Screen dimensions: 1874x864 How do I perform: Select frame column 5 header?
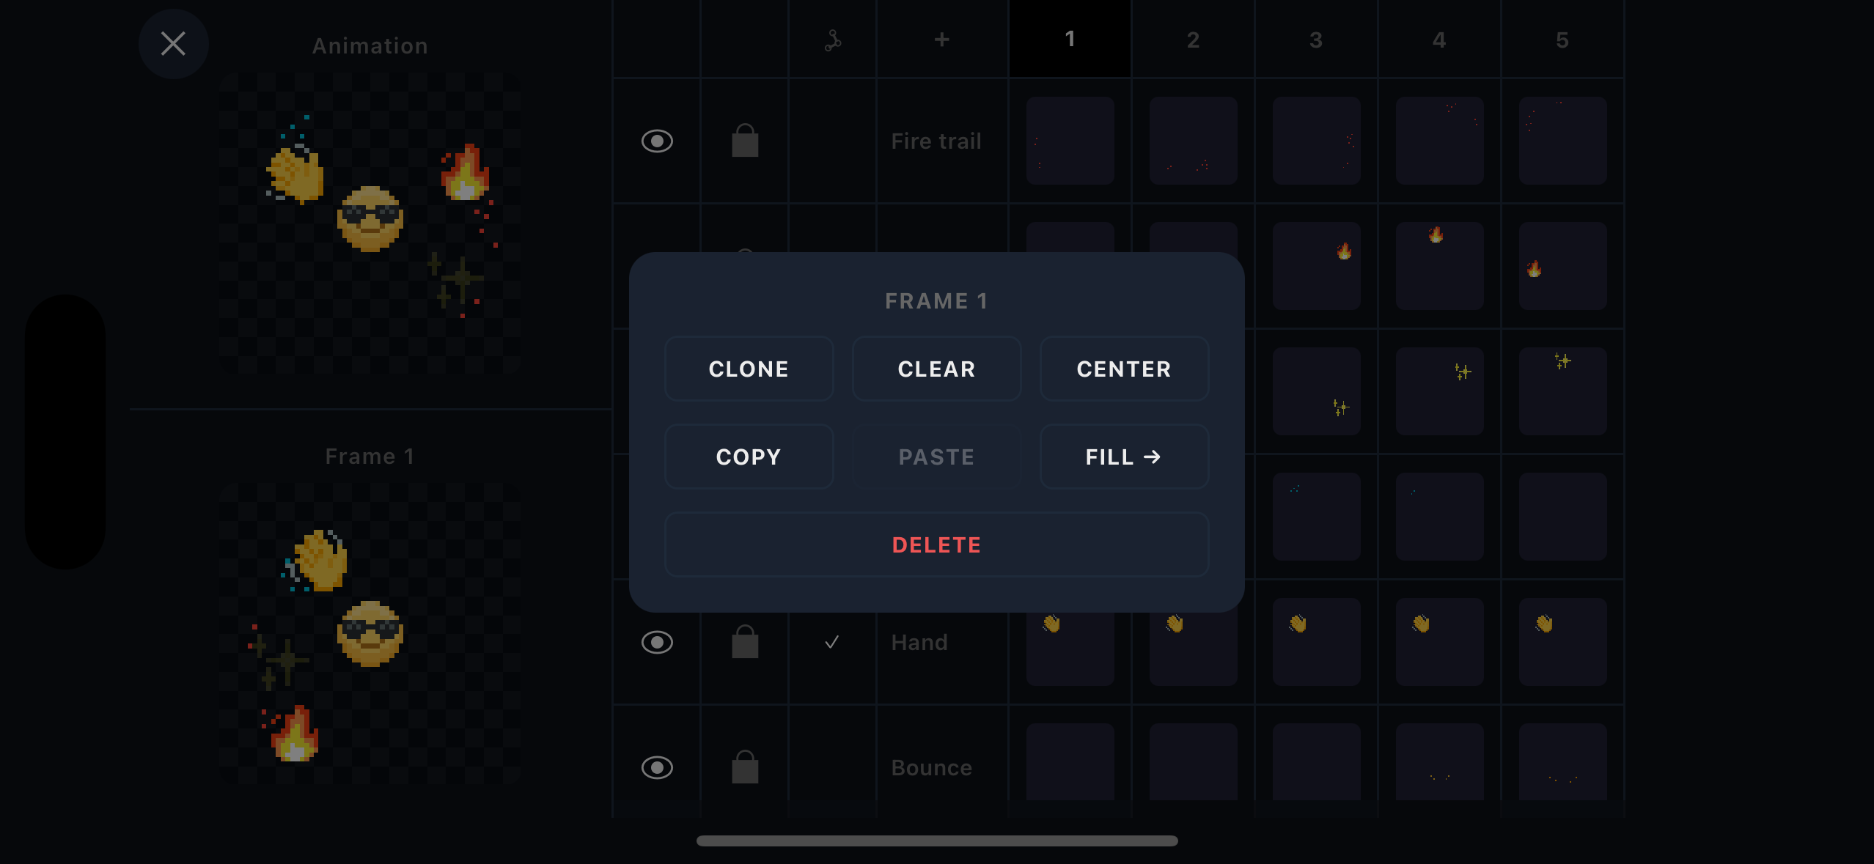[1562, 40]
